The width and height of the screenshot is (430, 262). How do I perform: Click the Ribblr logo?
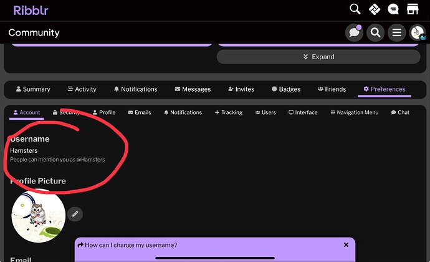31,10
